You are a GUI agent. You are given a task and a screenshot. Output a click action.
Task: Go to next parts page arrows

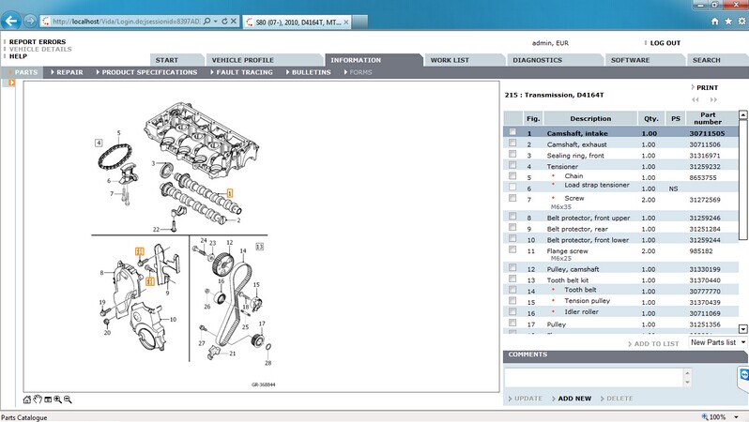coord(713,99)
